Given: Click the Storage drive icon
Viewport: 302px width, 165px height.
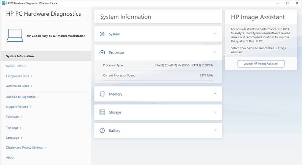Looking at the screenshot, I should [102, 112].
